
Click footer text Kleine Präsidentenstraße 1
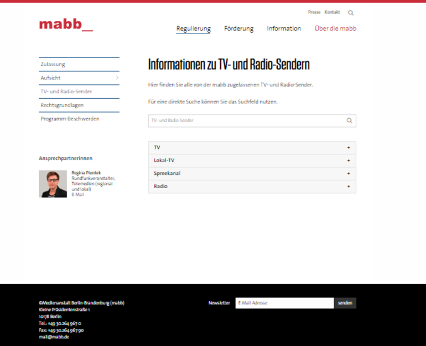(x=64, y=310)
